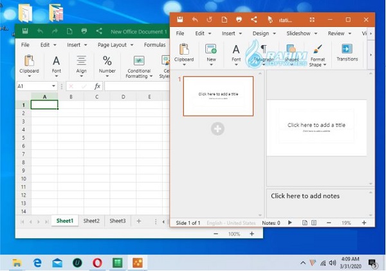Open the Transitions panel in the presentation ribbon
This screenshot has width=386, height=271.
347,52
